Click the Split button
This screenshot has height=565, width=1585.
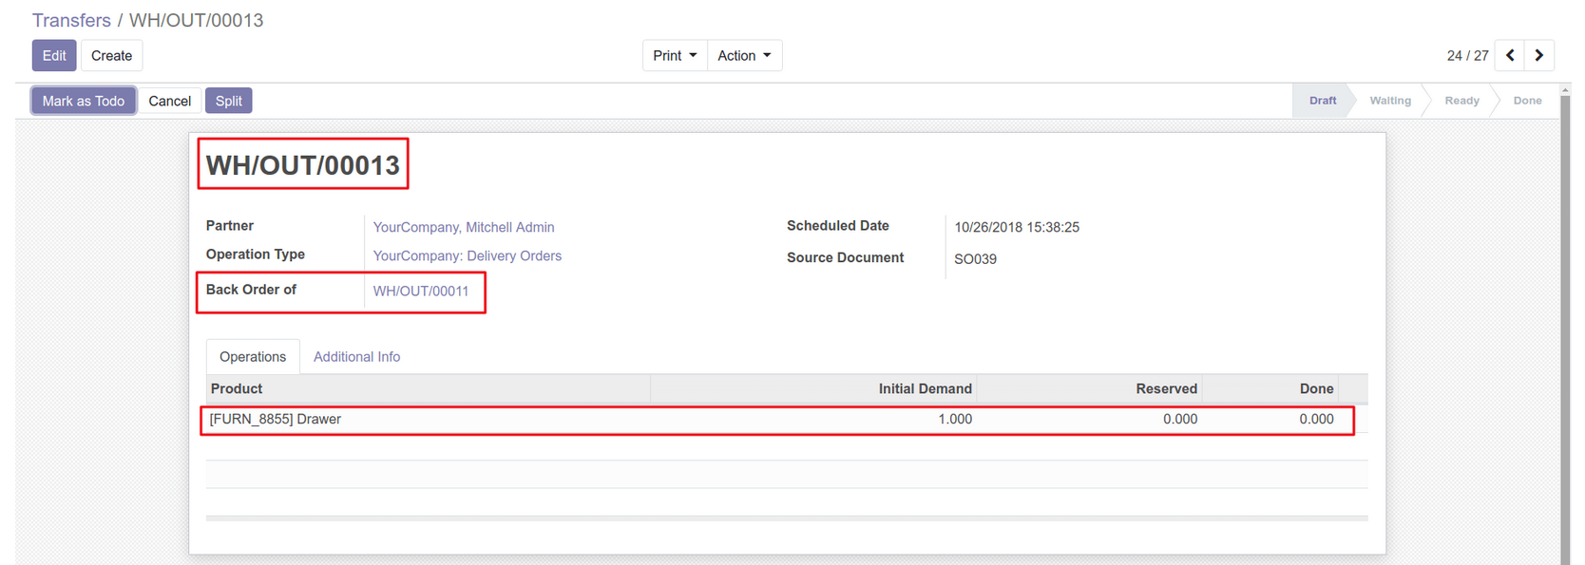pos(228,101)
